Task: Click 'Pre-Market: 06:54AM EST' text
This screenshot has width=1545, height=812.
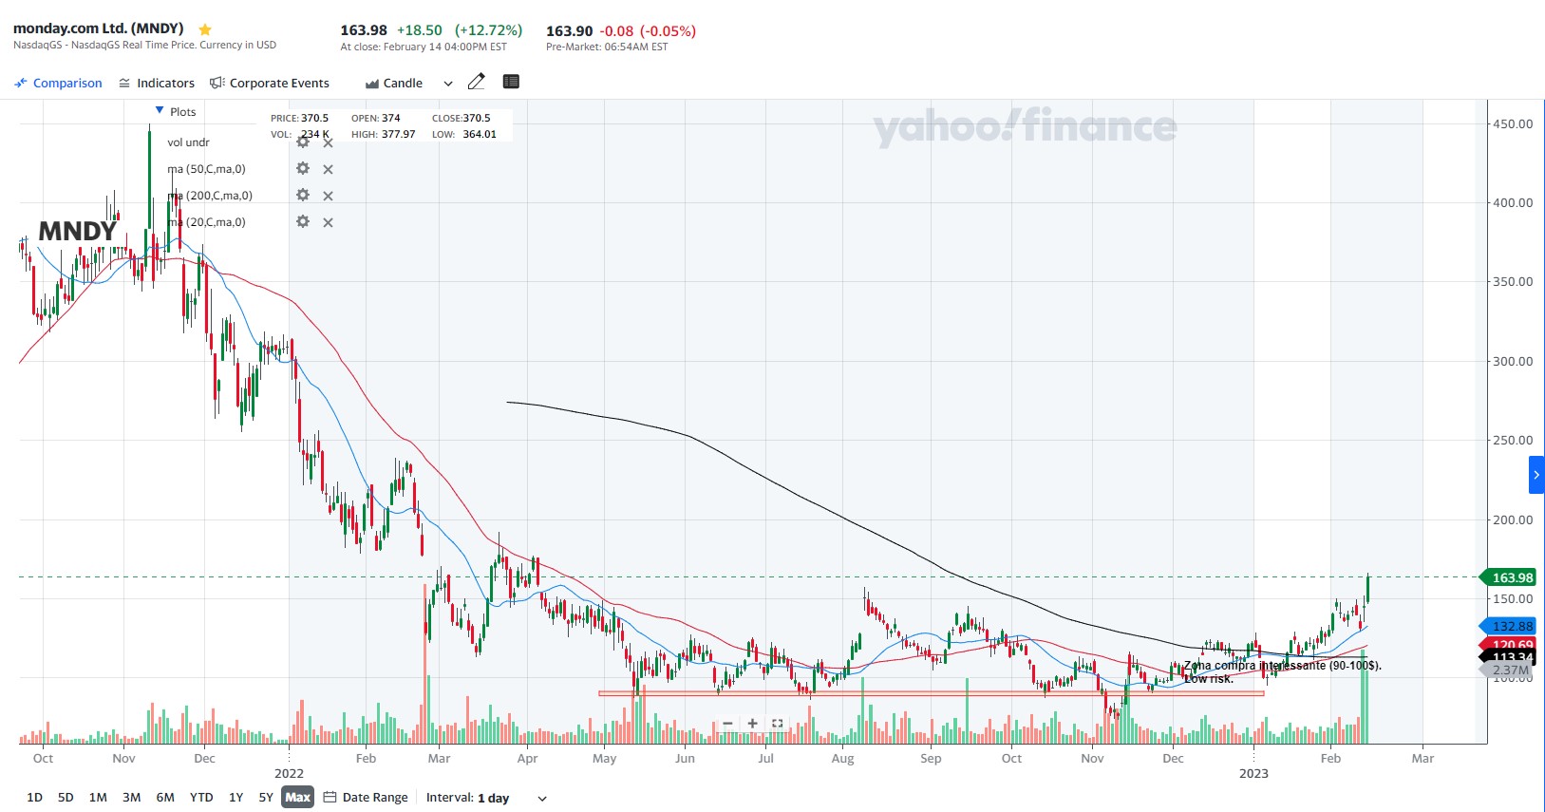Action: point(607,47)
